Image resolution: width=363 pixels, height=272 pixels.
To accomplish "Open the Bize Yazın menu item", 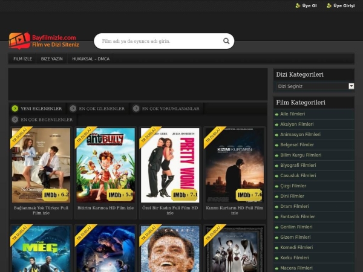I will point(51,59).
